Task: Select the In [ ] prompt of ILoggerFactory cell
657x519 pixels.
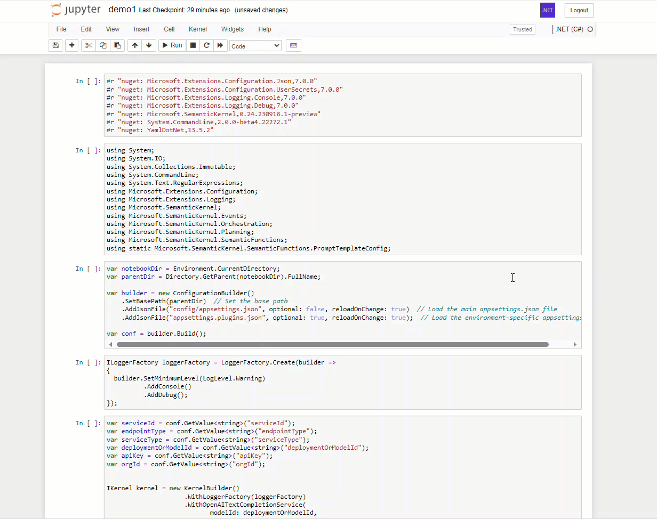Action: [x=88, y=362]
